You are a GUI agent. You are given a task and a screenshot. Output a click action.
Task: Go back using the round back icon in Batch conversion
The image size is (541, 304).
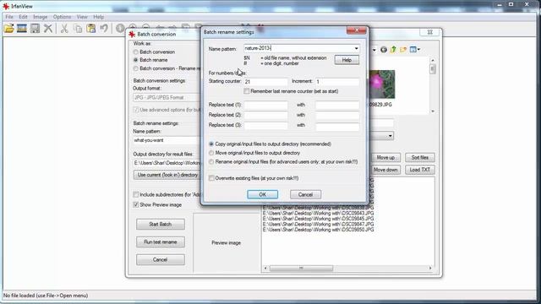(384, 50)
